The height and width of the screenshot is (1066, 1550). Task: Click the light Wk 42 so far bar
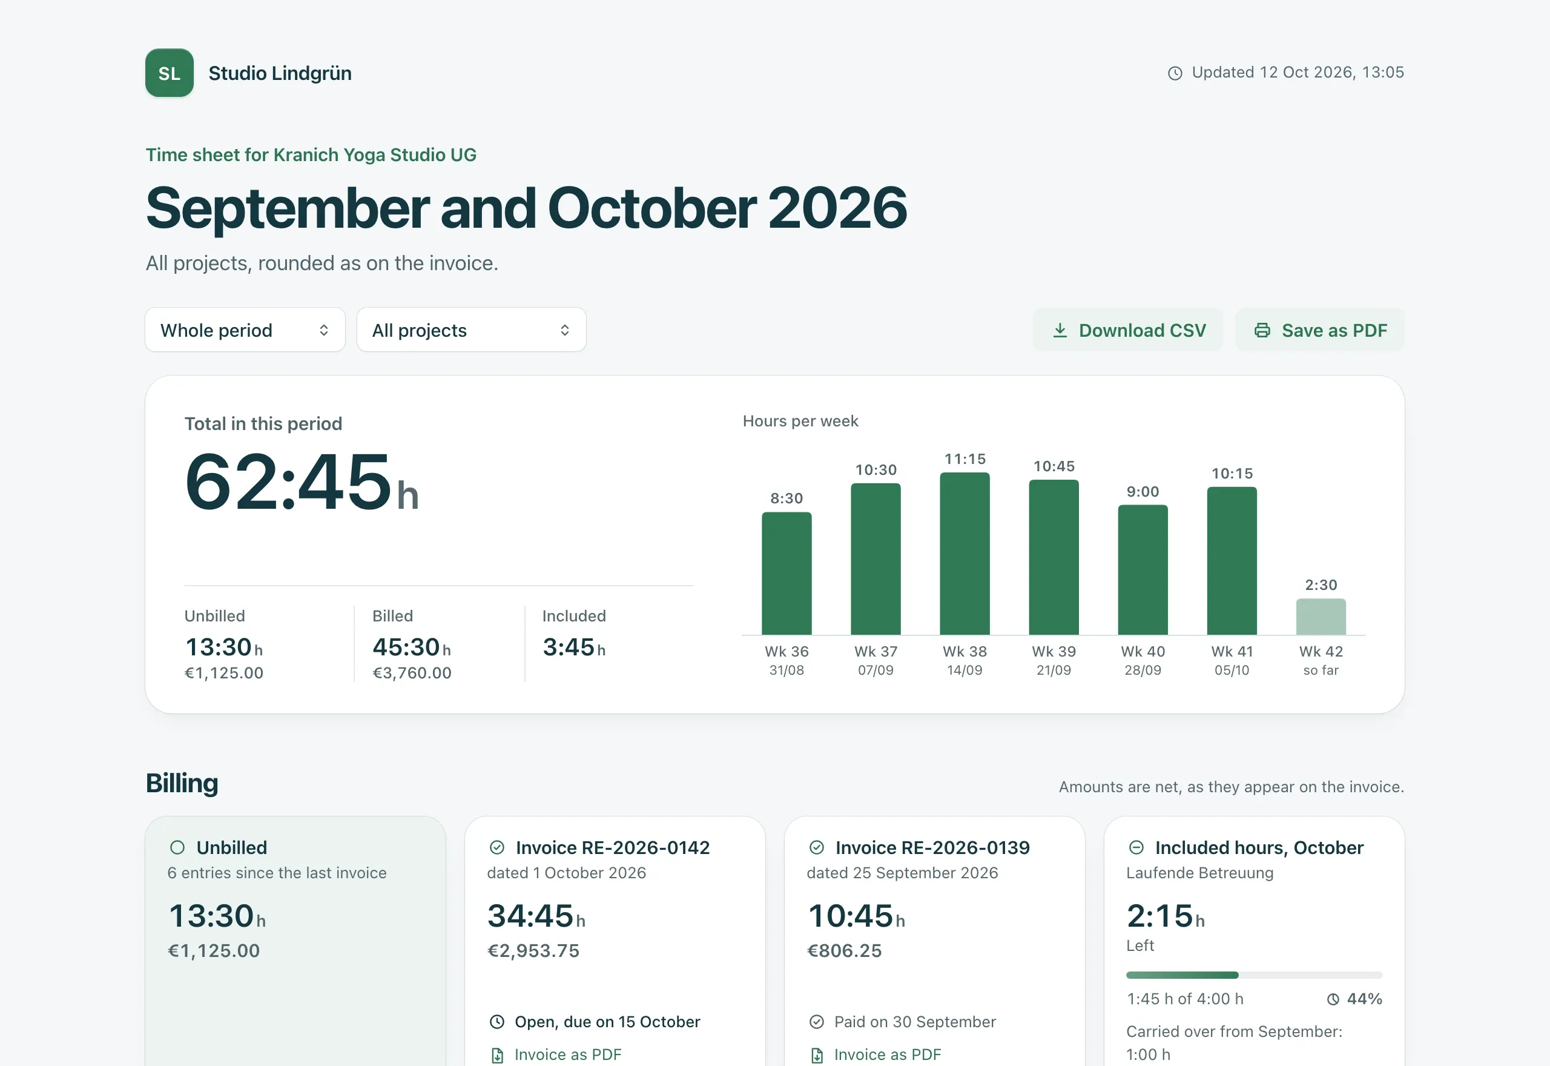tap(1321, 617)
